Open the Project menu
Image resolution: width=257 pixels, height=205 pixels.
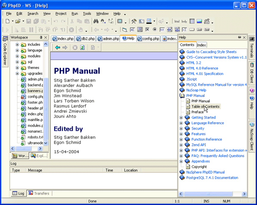pos(61,14)
